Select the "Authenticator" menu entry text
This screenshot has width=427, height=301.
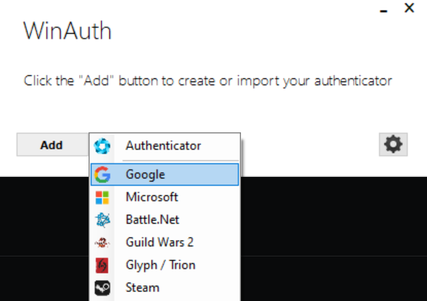pos(163,145)
